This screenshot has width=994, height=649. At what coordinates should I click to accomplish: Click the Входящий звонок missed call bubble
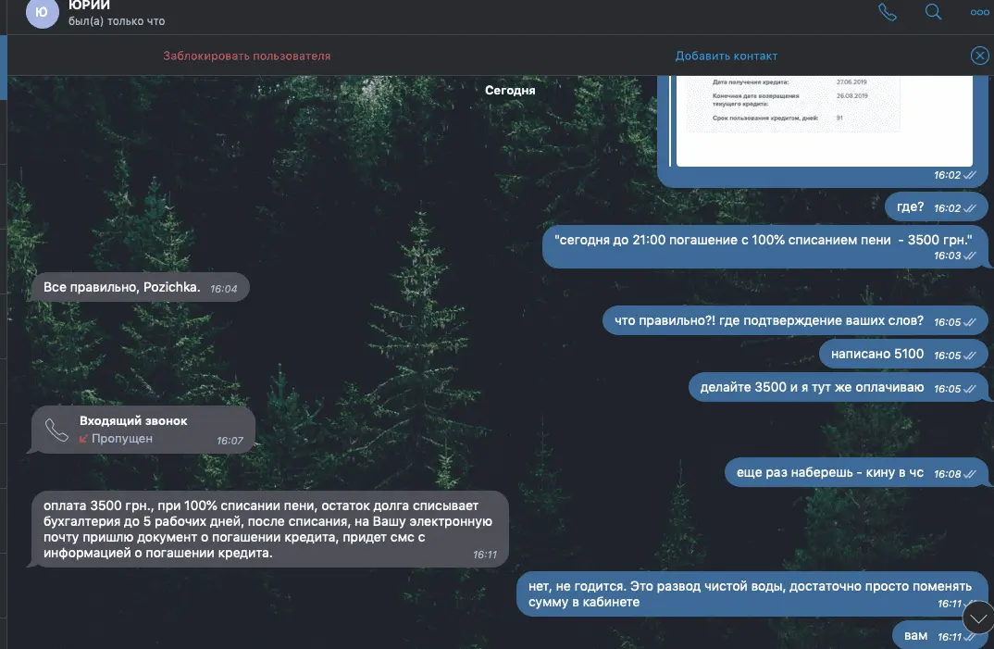(x=143, y=430)
